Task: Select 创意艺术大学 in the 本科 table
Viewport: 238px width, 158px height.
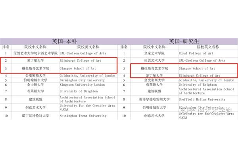Action: [x=35, y=107]
